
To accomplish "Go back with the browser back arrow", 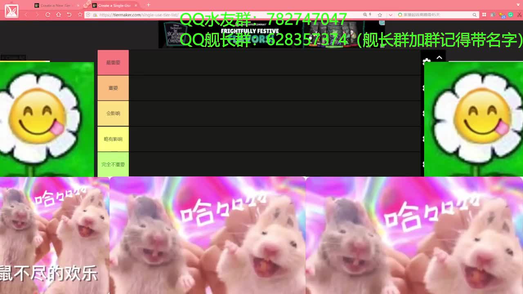I will [26, 15].
